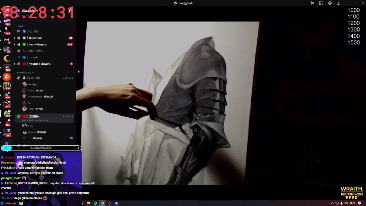Click the 5:05:18 timer on ZORBA

(x=68, y=116)
